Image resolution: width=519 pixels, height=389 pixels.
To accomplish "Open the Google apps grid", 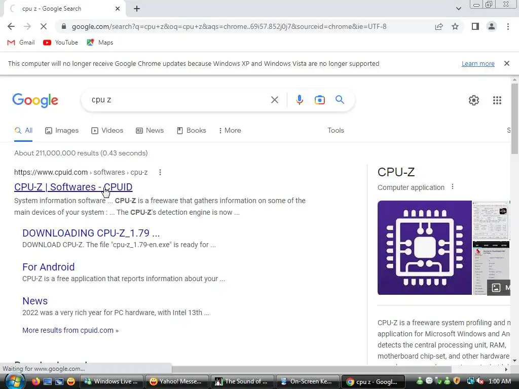I will 497,100.
